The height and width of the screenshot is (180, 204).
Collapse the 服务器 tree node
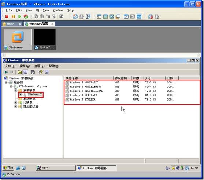pyautogui.click(x=6, y=82)
